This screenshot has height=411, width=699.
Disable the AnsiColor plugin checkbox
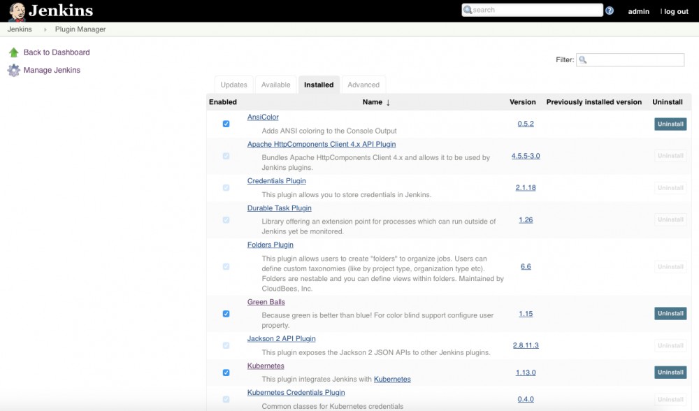pos(226,124)
